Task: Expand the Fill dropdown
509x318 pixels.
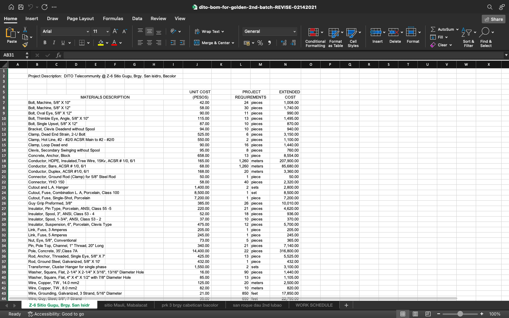Action: [x=446, y=37]
